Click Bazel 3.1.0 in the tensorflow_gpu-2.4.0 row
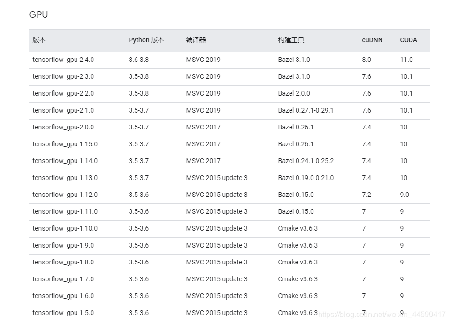 point(294,60)
